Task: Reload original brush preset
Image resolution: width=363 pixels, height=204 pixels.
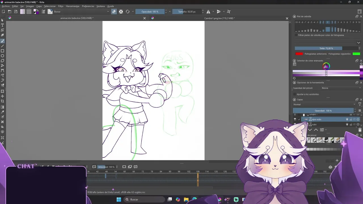Action: tap(128, 12)
